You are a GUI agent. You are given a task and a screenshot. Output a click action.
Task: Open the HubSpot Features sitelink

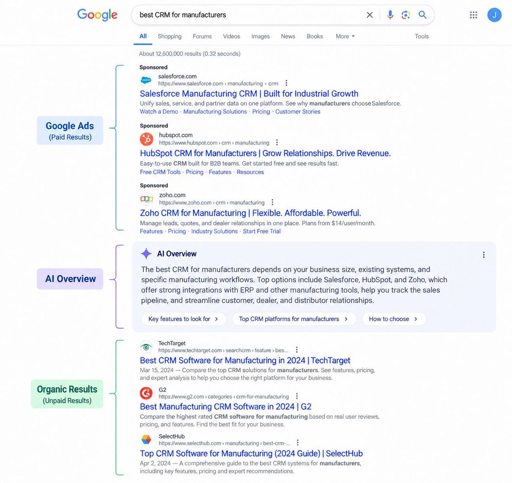[220, 172]
